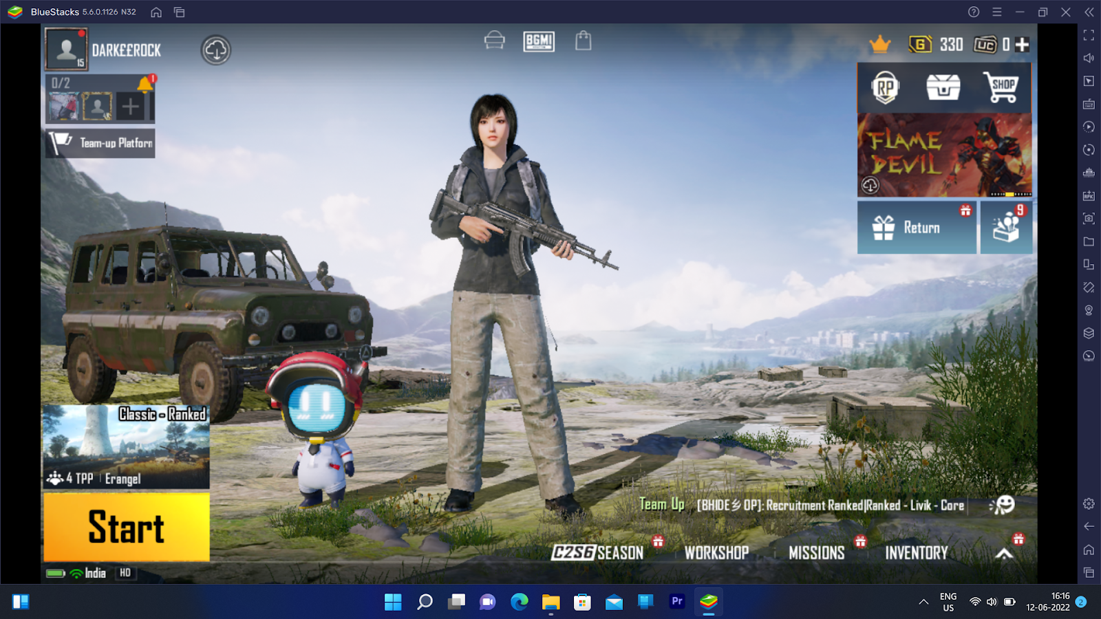Open the supply crate icon
Image resolution: width=1101 pixels, height=619 pixels.
[x=943, y=87]
